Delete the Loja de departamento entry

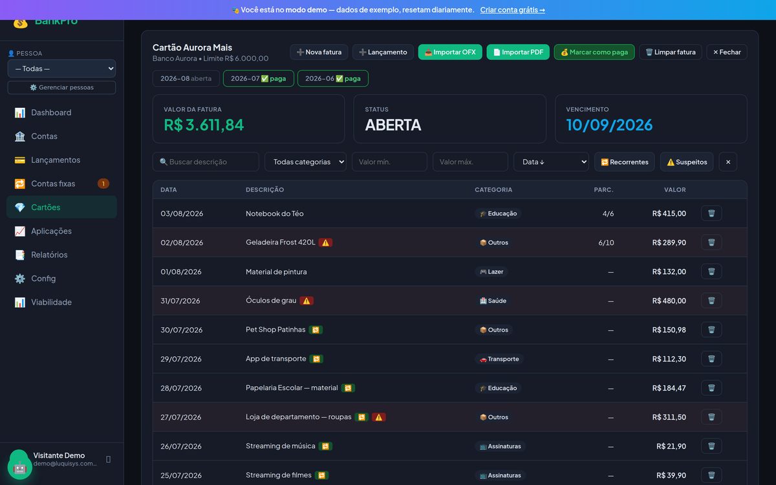click(x=711, y=417)
